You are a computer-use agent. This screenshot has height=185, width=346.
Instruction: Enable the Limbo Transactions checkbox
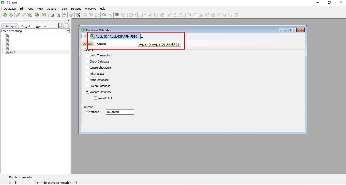[87, 55]
